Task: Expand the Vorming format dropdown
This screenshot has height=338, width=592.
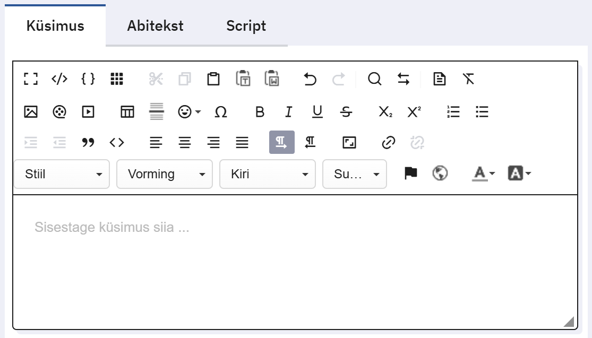Action: click(x=164, y=174)
